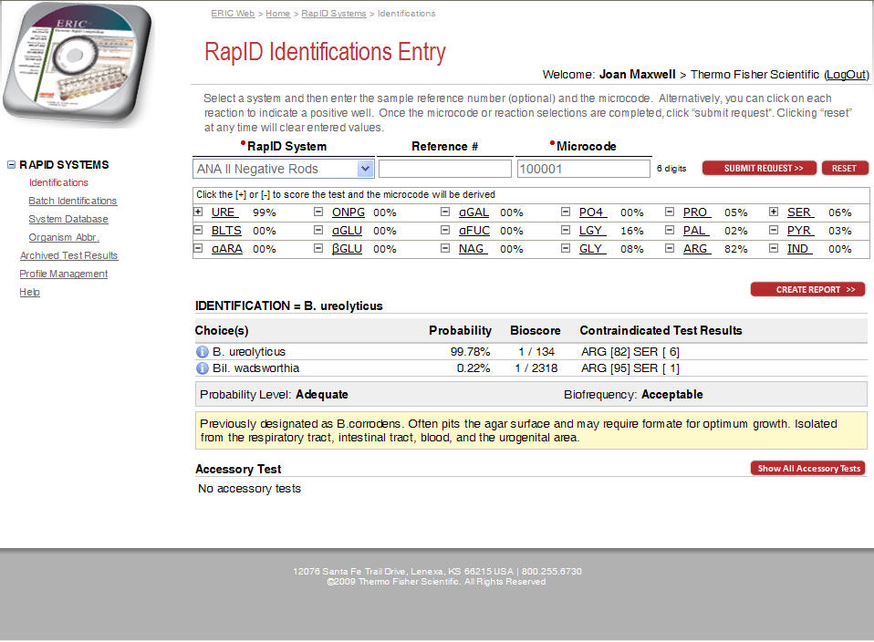This screenshot has width=874, height=642.
Task: Click the B. ureolyticus choice name
Action: click(x=248, y=352)
